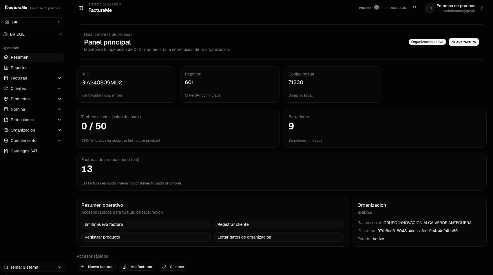Image resolution: width=493 pixels, height=275 pixels.
Task: Open the account switcher arrows
Action: click(x=482, y=8)
